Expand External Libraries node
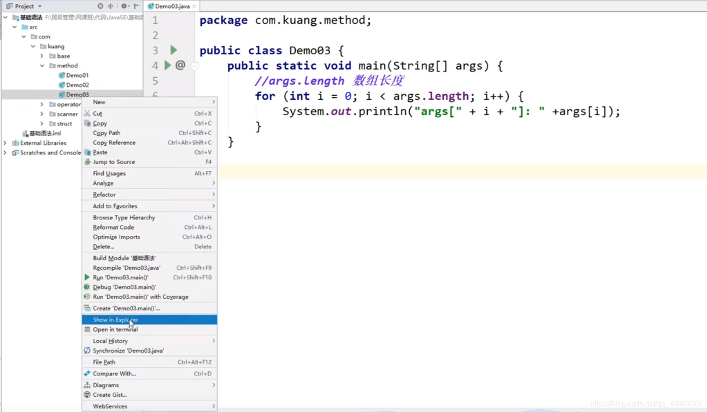This screenshot has width=707, height=412. pos(5,143)
